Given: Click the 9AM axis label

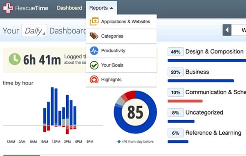Looking at the screenshot, I should pyautogui.click(x=45, y=142).
